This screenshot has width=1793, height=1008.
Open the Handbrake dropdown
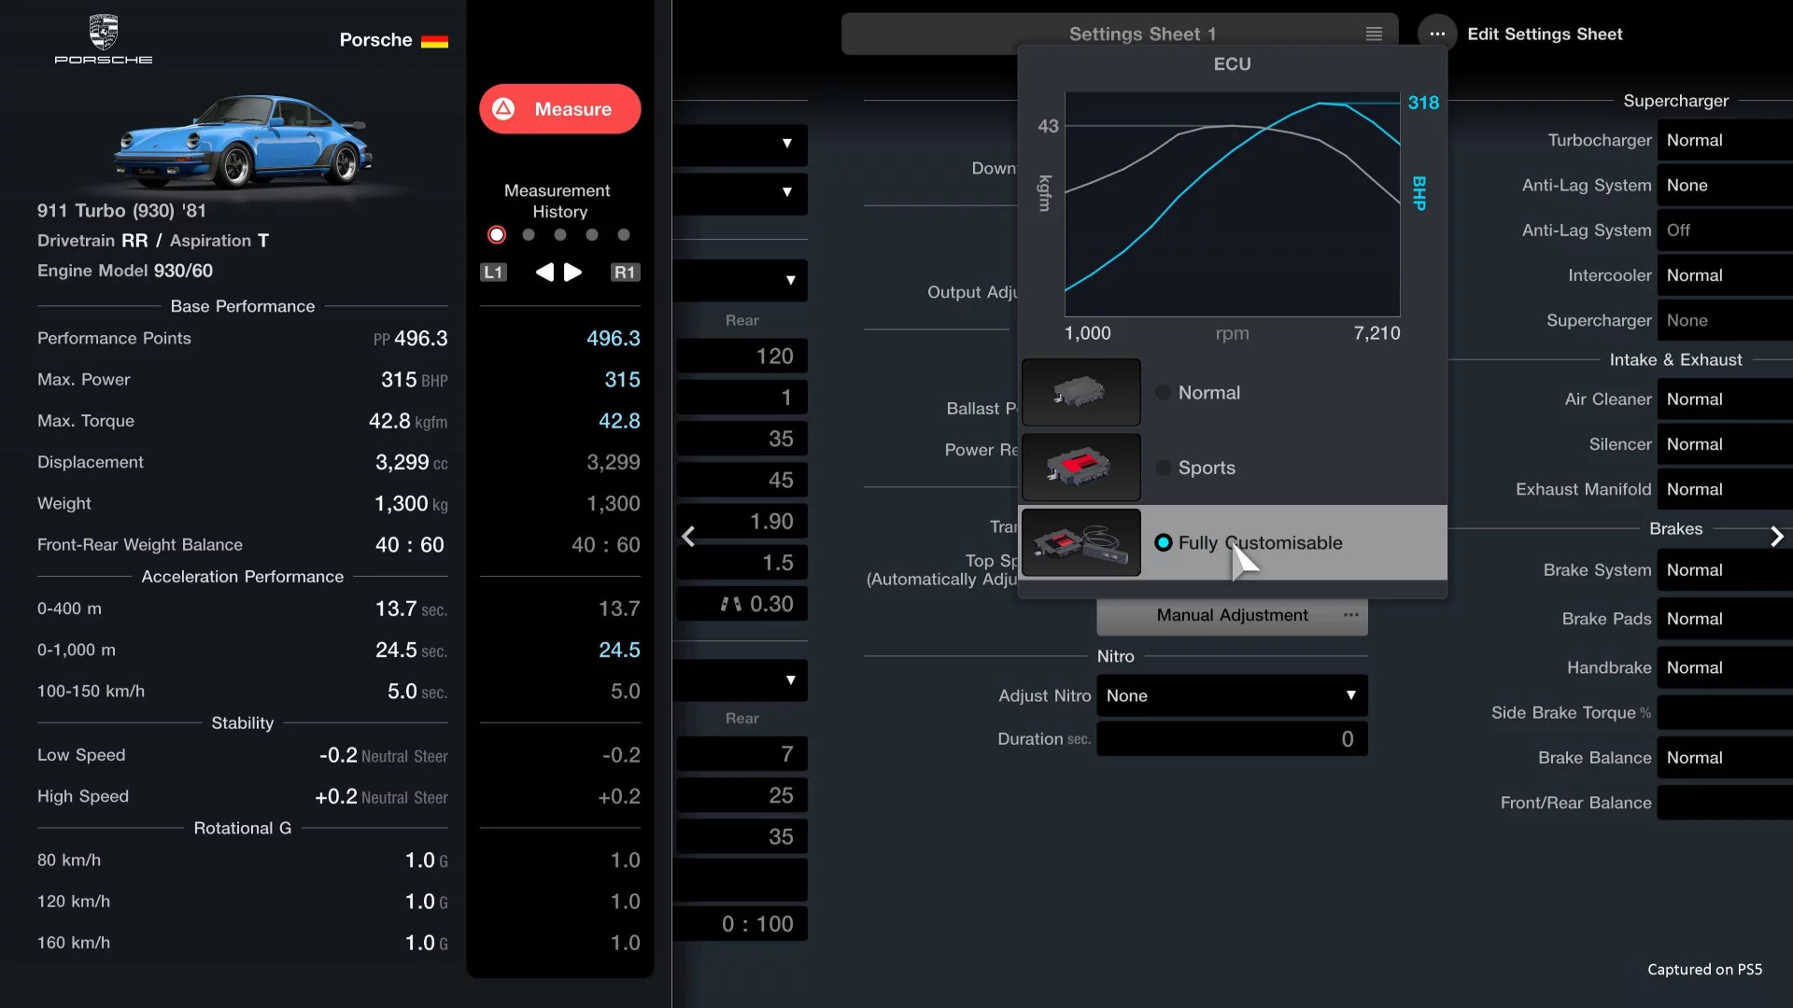tap(1725, 667)
